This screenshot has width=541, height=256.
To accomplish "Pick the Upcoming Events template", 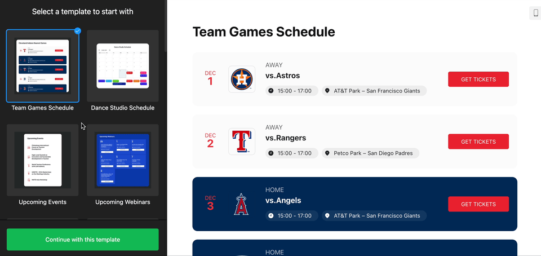I will click(x=43, y=160).
